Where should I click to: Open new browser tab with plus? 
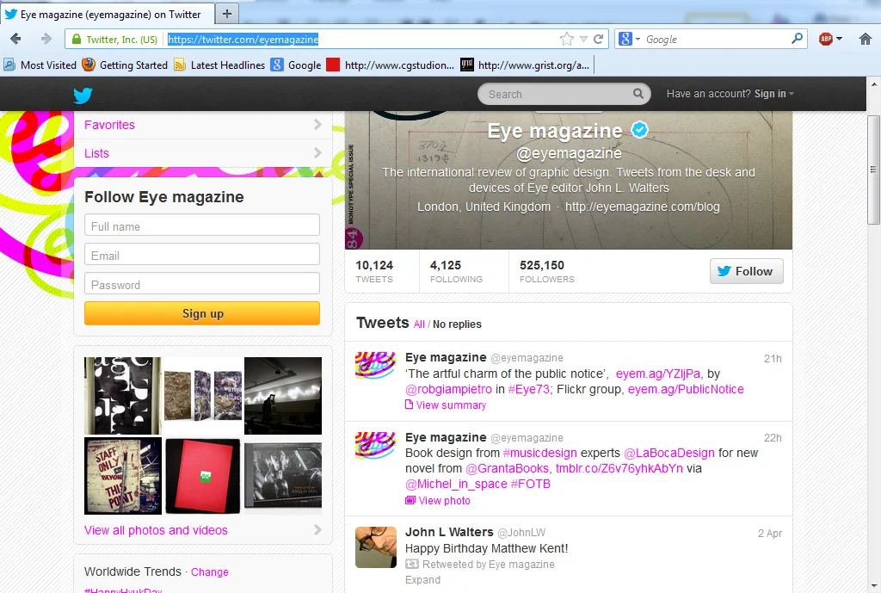227,14
